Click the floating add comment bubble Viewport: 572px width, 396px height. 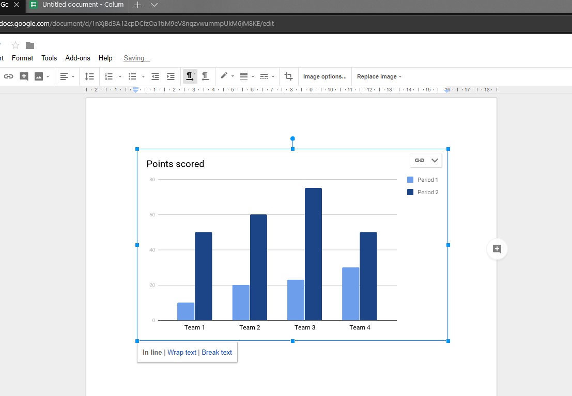(x=497, y=249)
